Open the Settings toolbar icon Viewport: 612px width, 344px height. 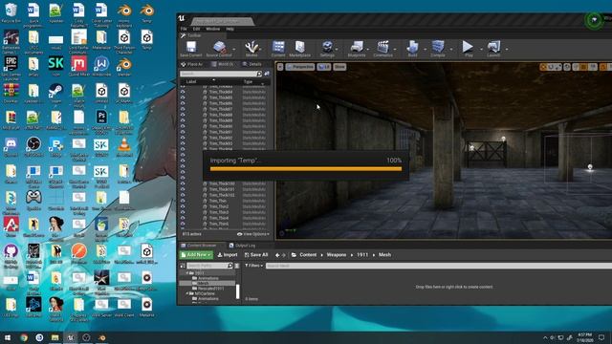327,47
